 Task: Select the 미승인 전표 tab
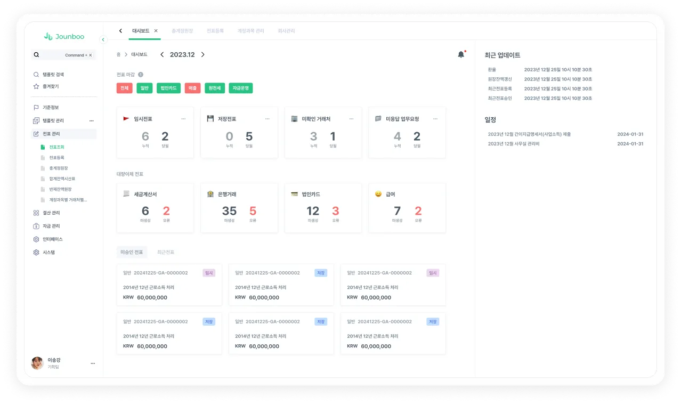tap(132, 252)
